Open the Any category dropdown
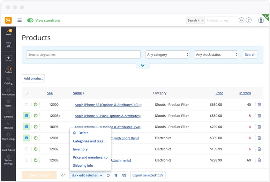 167,55
